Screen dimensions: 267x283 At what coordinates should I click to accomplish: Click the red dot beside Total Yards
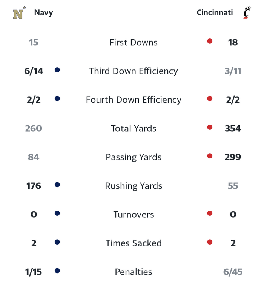(x=210, y=127)
